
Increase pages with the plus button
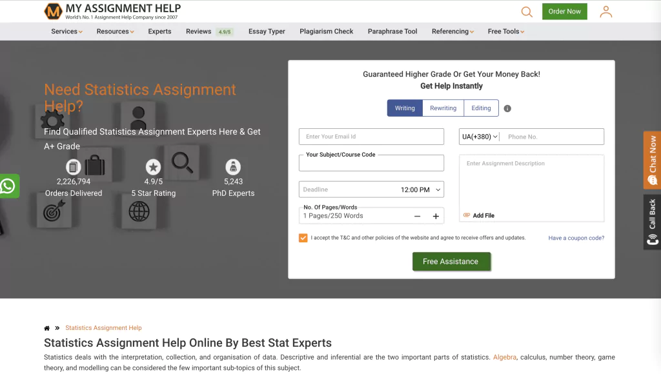pos(436,217)
